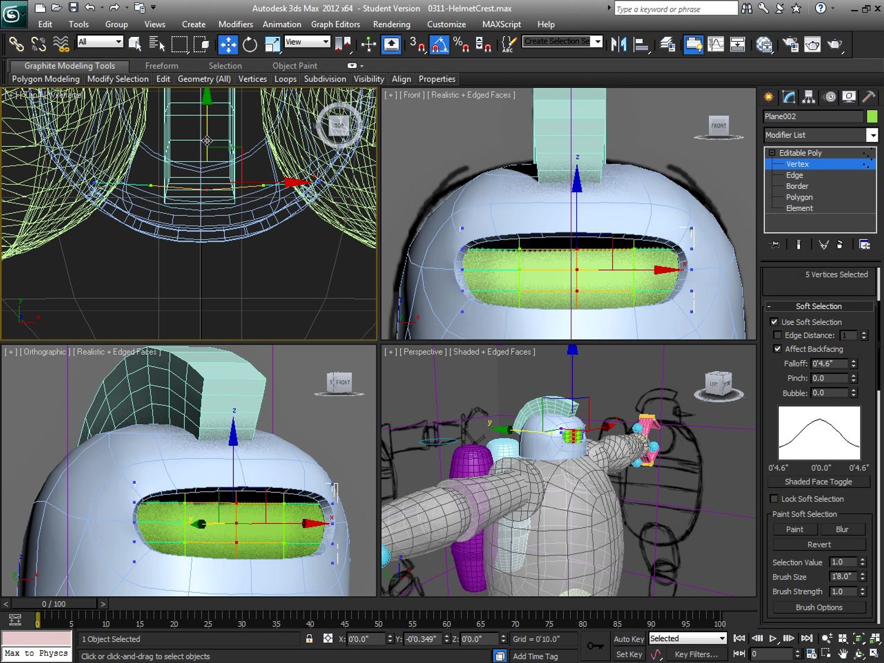Click the Bind to Space Warp icon
Viewport: 884px width, 663px height.
pyautogui.click(x=61, y=44)
